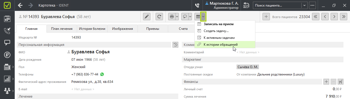Open the calculator reports sidebar icon

click(x=7, y=67)
